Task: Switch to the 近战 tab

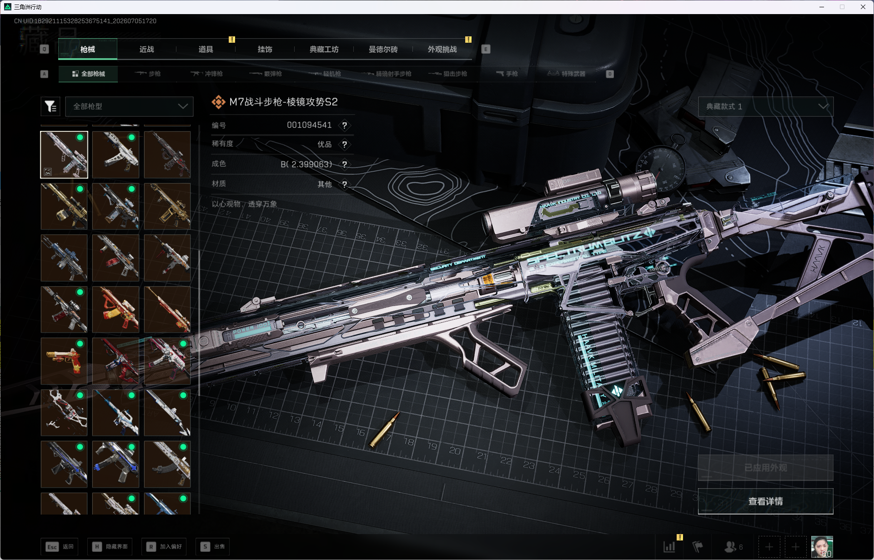Action: (147, 49)
